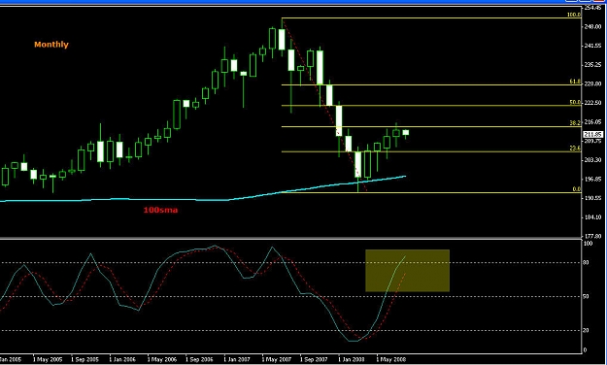Image resolution: width=607 pixels, height=365 pixels.
Task: Click the 177.80 price axis value
Action: pos(592,235)
